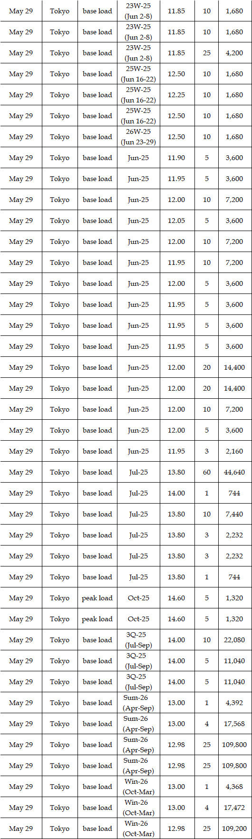
Task: Click the 12.98 price in the Win-26 row
Action: 176,829
